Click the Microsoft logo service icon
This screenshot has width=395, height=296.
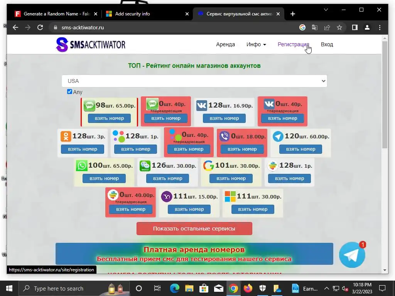coord(230,197)
